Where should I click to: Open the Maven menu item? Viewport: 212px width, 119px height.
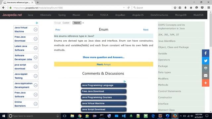(x=76, y=15)
